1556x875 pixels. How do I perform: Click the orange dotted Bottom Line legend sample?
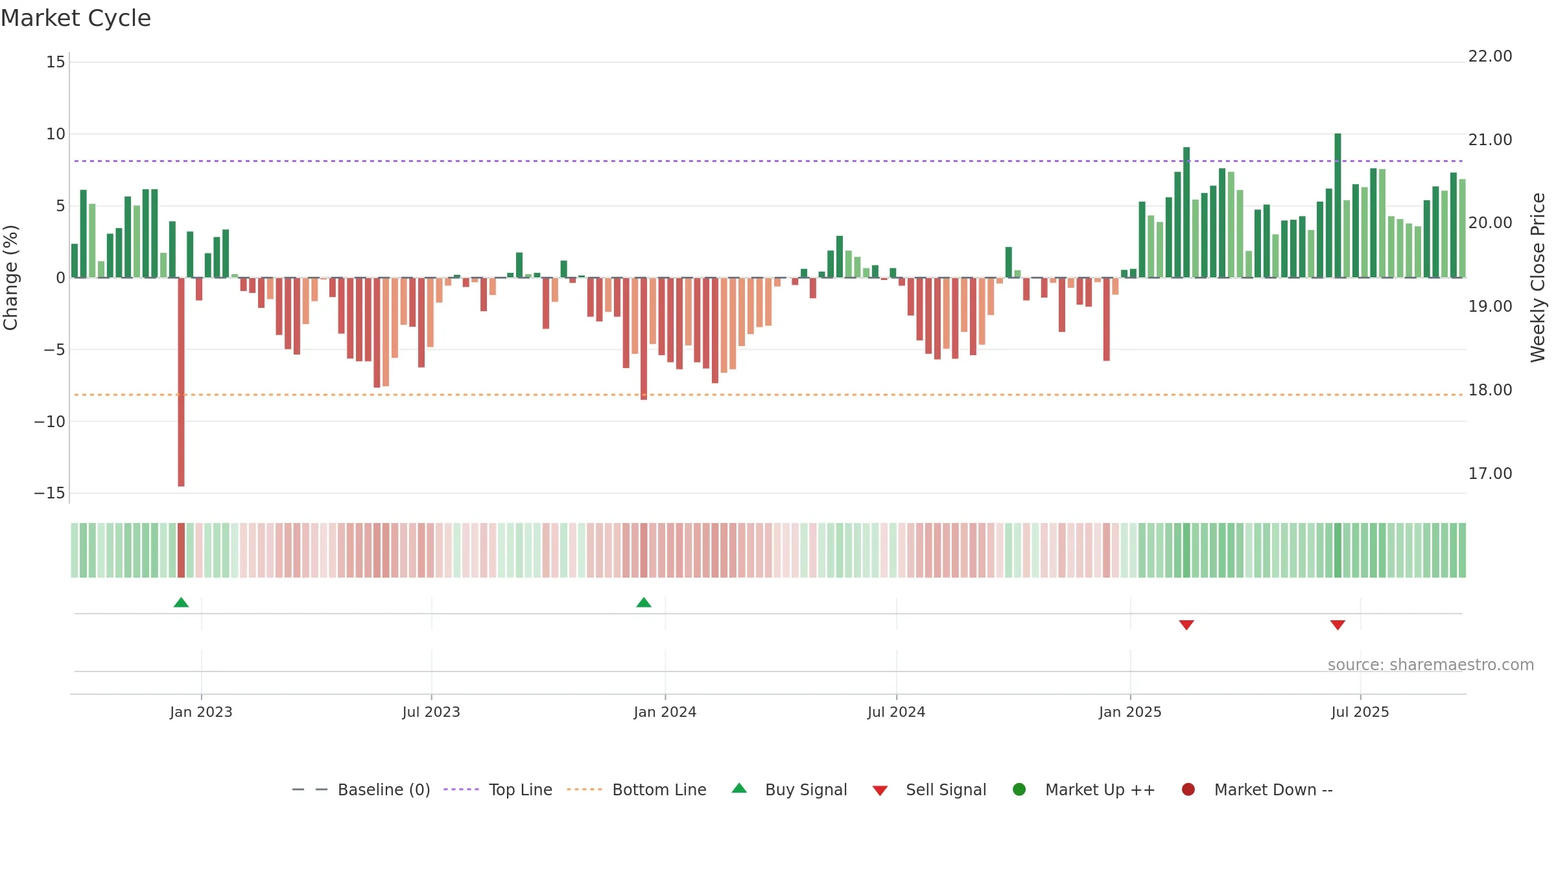pos(584,789)
